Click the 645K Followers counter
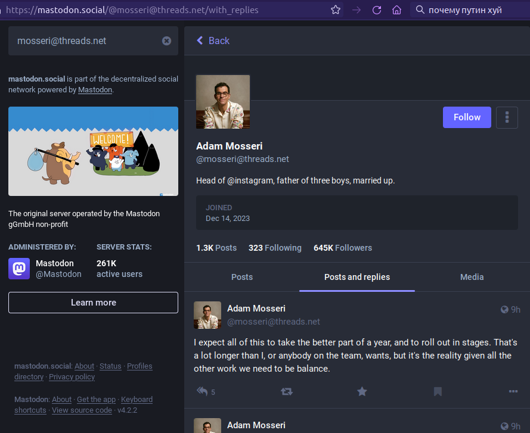This screenshot has height=433, width=530. [343, 248]
